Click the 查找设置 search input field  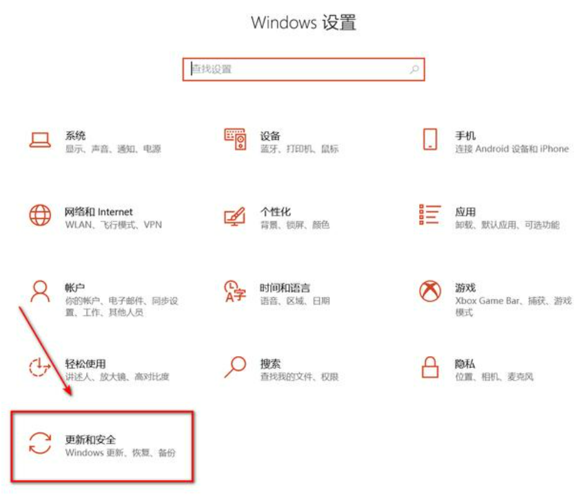pyautogui.click(x=303, y=70)
